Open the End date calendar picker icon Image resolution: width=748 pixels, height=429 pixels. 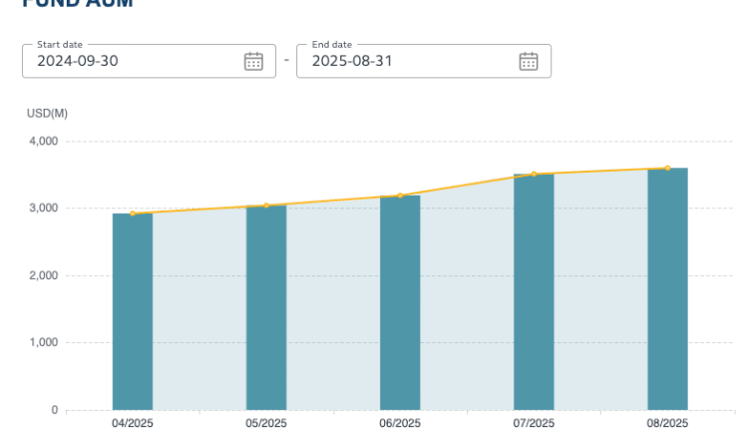tap(528, 61)
